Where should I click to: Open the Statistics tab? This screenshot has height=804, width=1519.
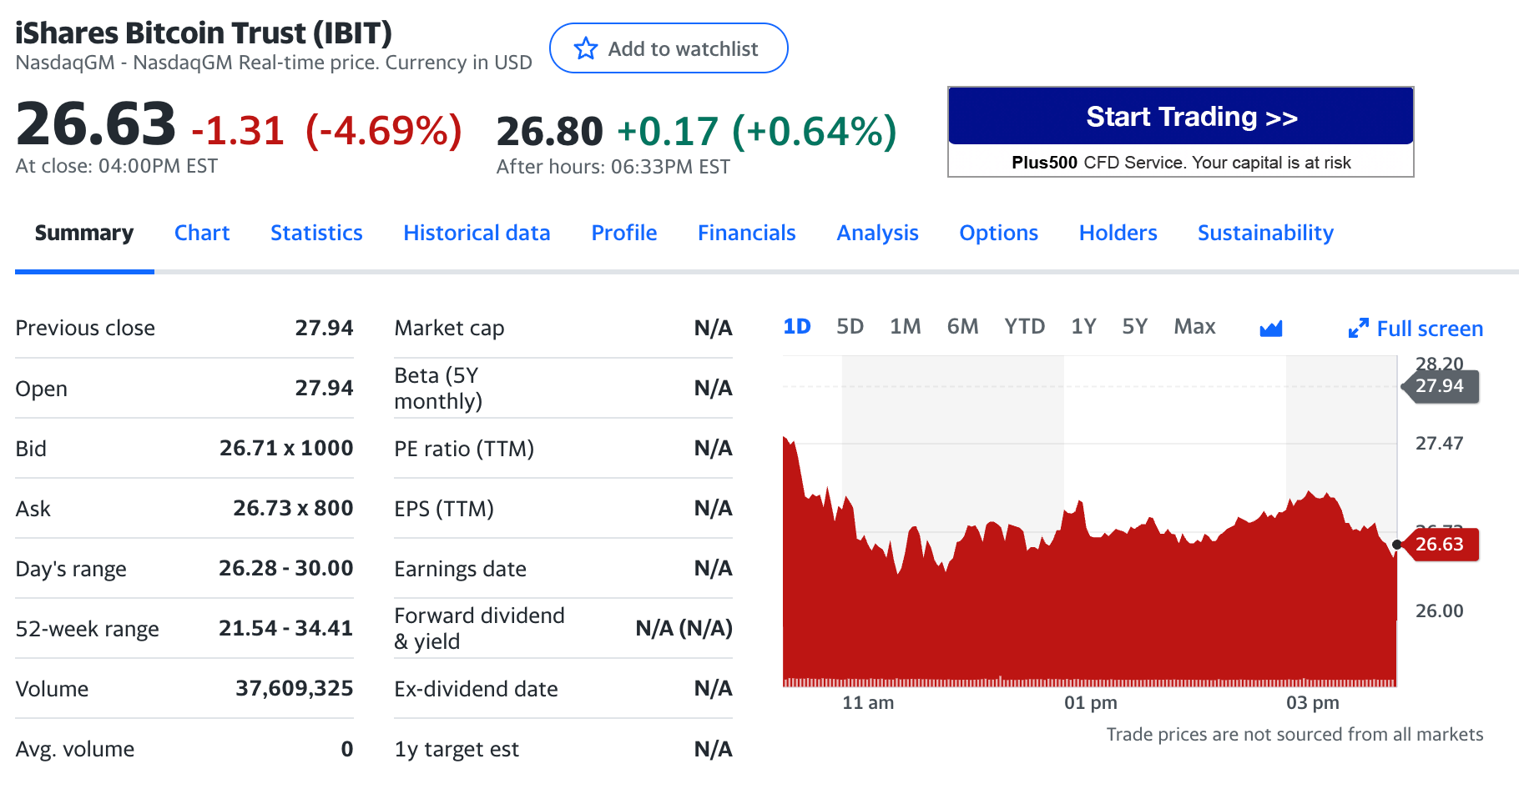click(x=316, y=233)
